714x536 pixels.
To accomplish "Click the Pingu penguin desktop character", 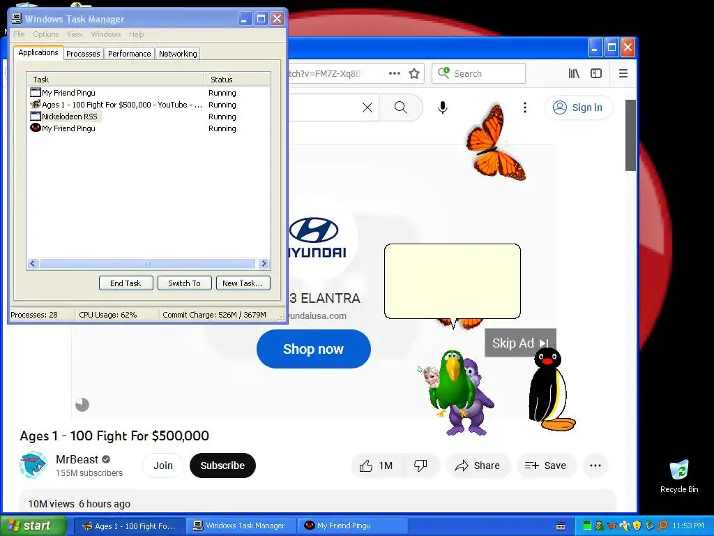I will click(551, 389).
